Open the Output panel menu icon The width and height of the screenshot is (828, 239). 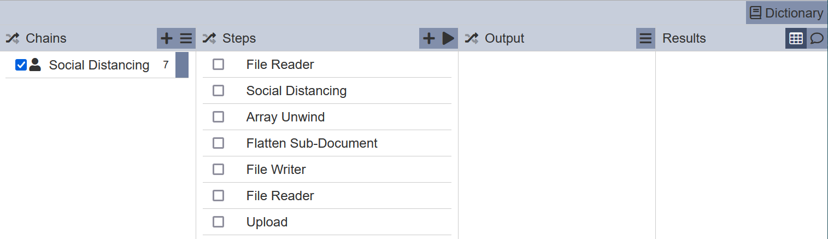click(645, 38)
